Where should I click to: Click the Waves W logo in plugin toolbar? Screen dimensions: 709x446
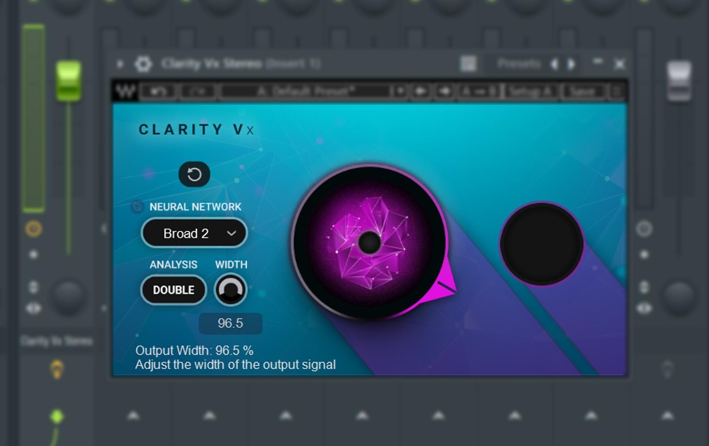pos(125,91)
